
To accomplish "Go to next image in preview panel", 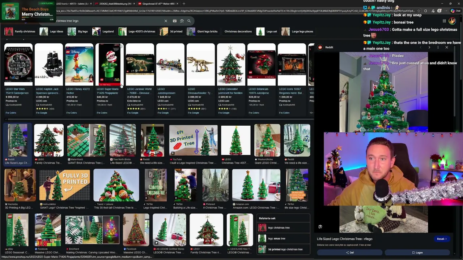I will coord(429,47).
